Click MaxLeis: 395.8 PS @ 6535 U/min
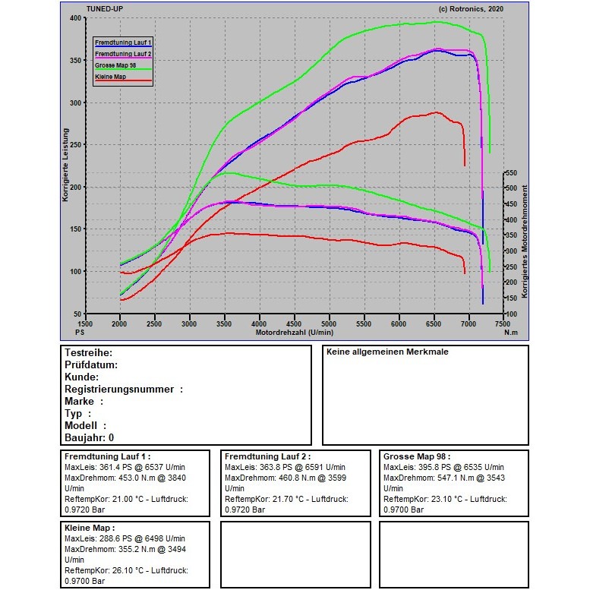The width and height of the screenshot is (590, 590). tap(443, 467)
